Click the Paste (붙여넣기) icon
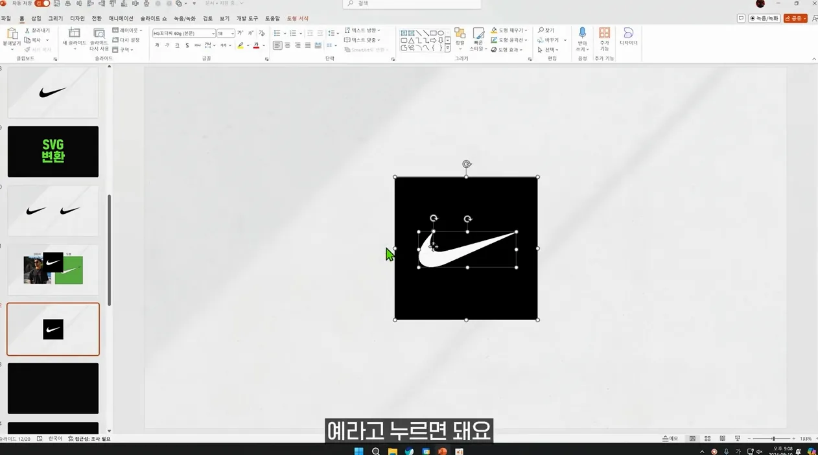 12,35
